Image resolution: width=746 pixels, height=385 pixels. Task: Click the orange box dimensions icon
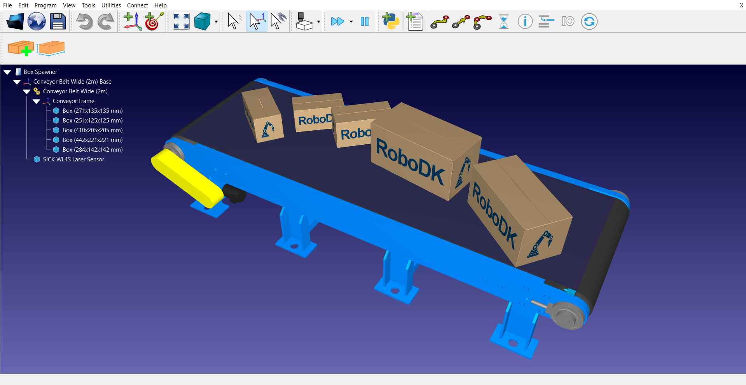pyautogui.click(x=51, y=49)
